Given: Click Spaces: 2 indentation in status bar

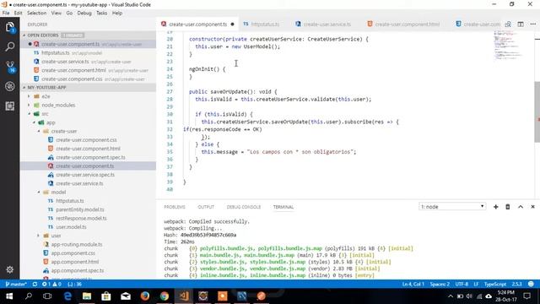Looking at the screenshot, I should [440, 285].
